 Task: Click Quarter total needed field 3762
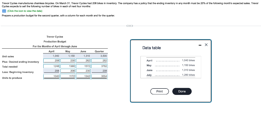click(x=99, y=66)
